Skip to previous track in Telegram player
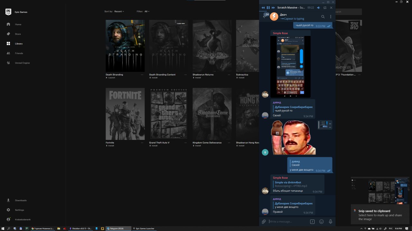The height and width of the screenshot is (231, 412). click(x=263, y=8)
